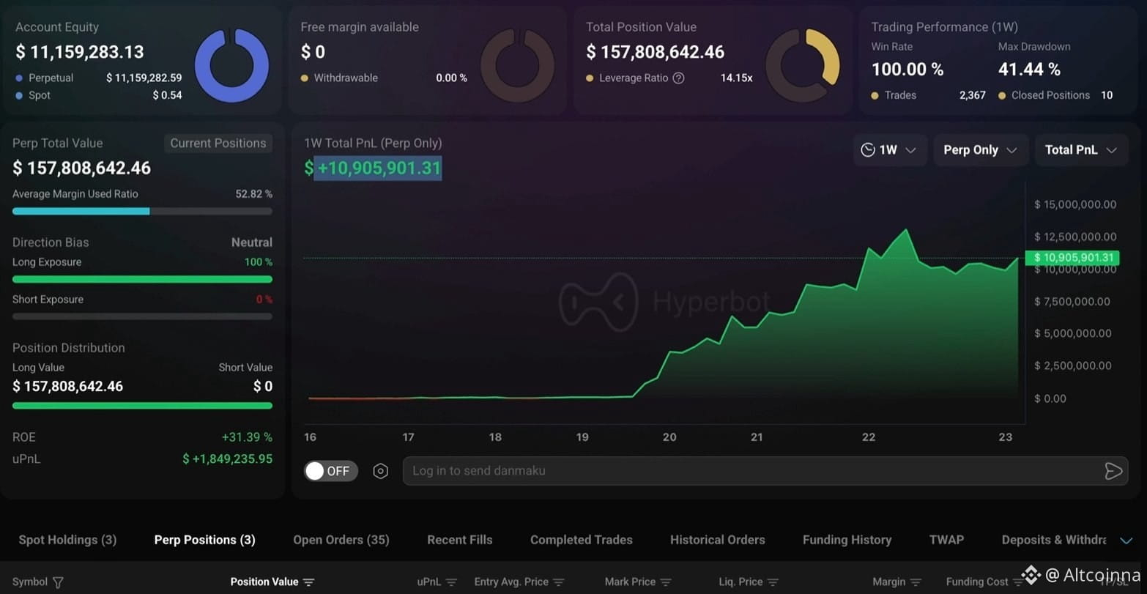
Task: Select the Perp Positions (3) tab
Action: pos(204,540)
